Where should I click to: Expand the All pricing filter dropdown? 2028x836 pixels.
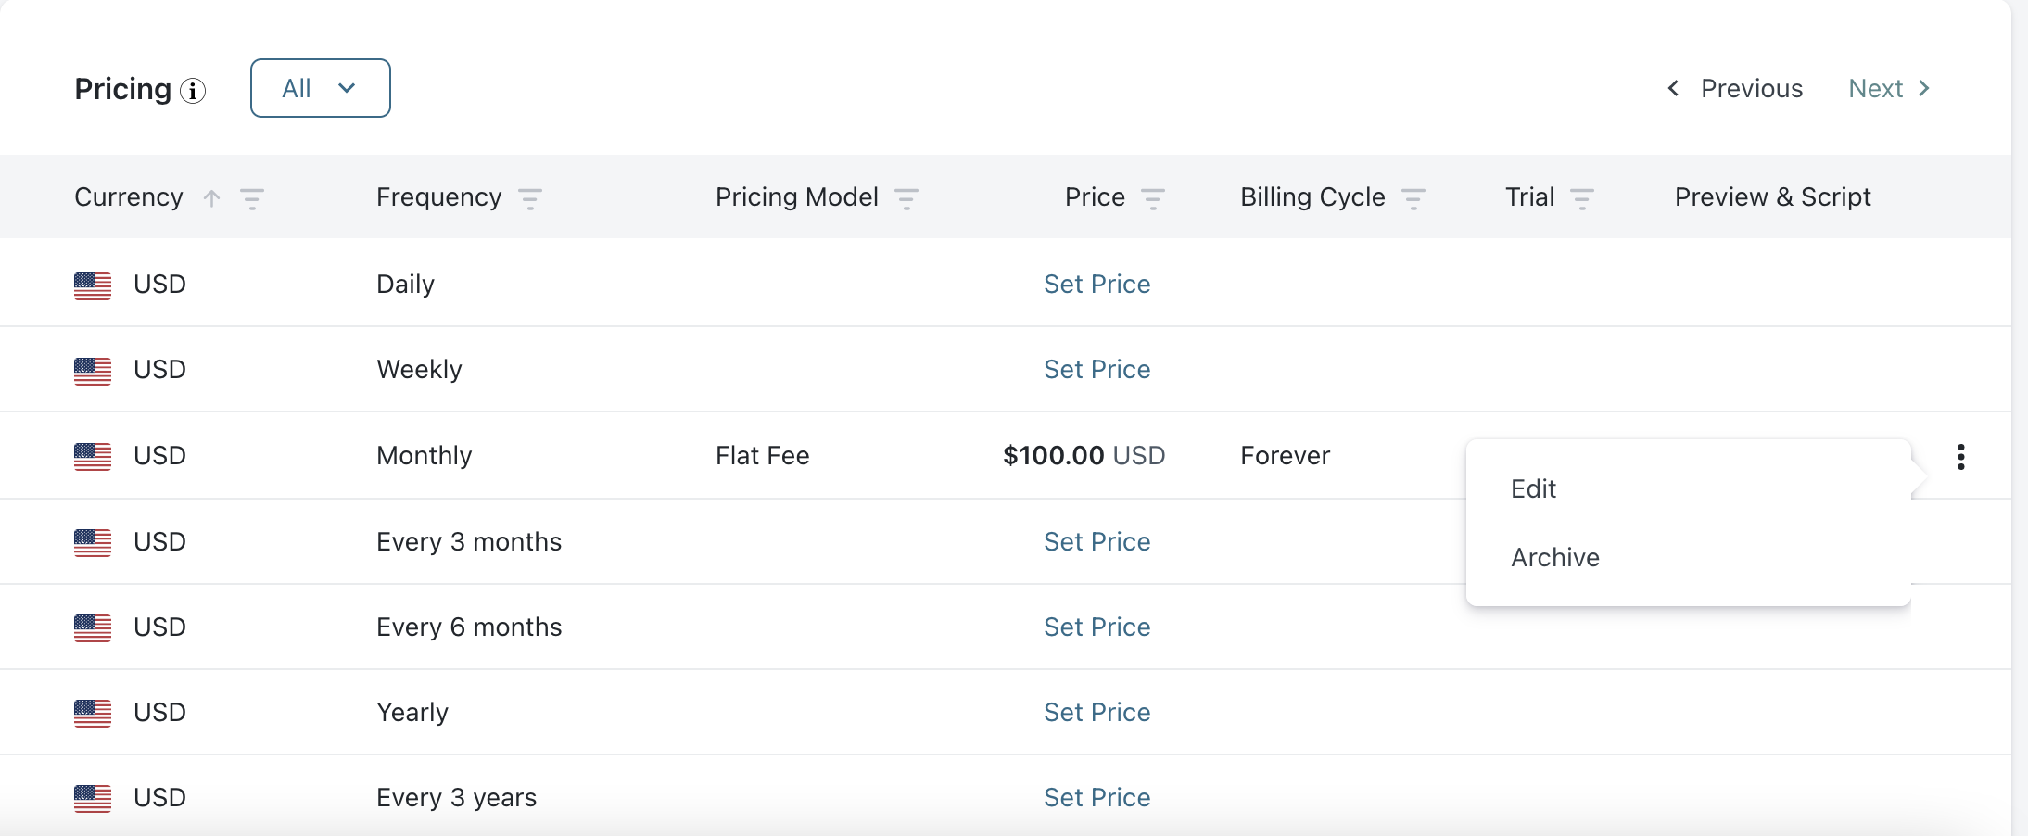(320, 88)
